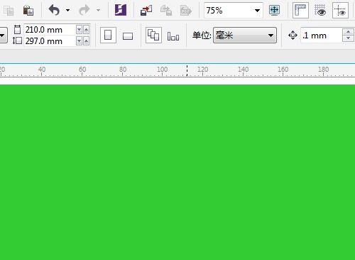
Task: Decrease nudge distance with down arrow
Action: [348, 38]
